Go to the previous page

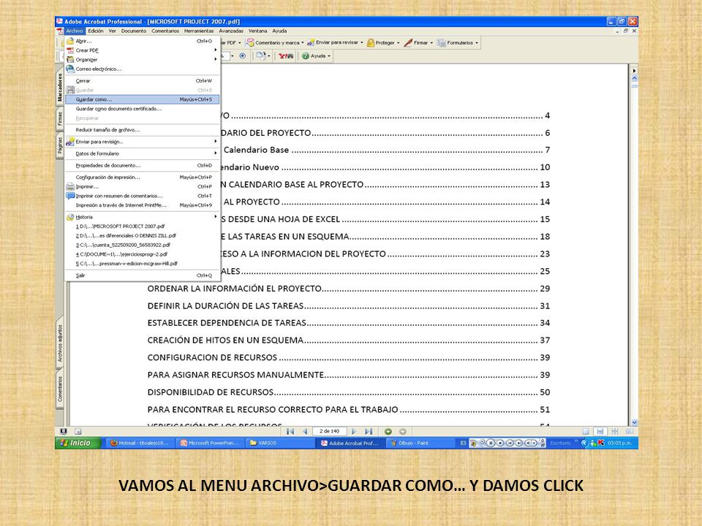point(306,432)
